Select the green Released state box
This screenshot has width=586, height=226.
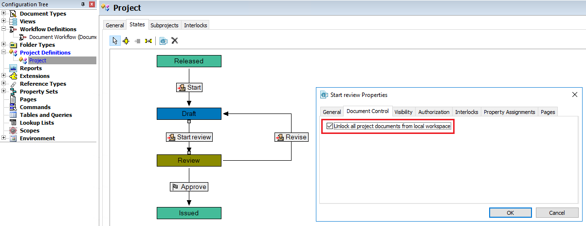point(189,61)
